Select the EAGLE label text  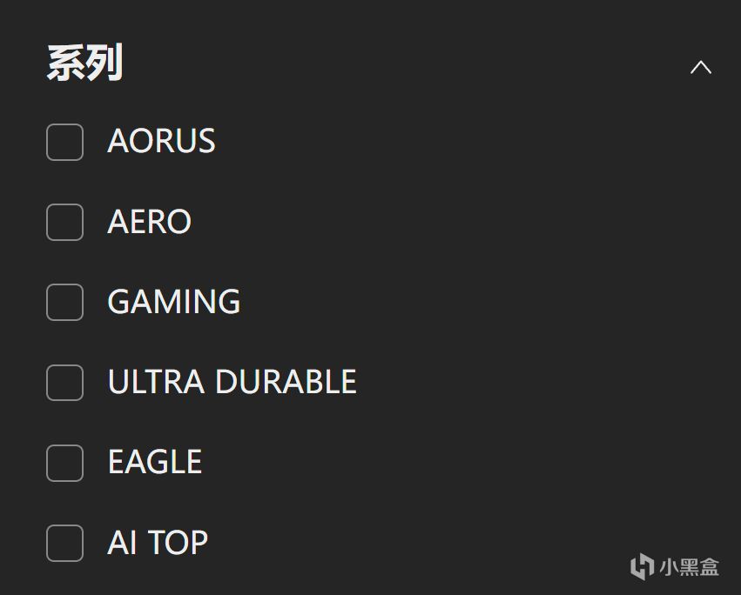154,462
